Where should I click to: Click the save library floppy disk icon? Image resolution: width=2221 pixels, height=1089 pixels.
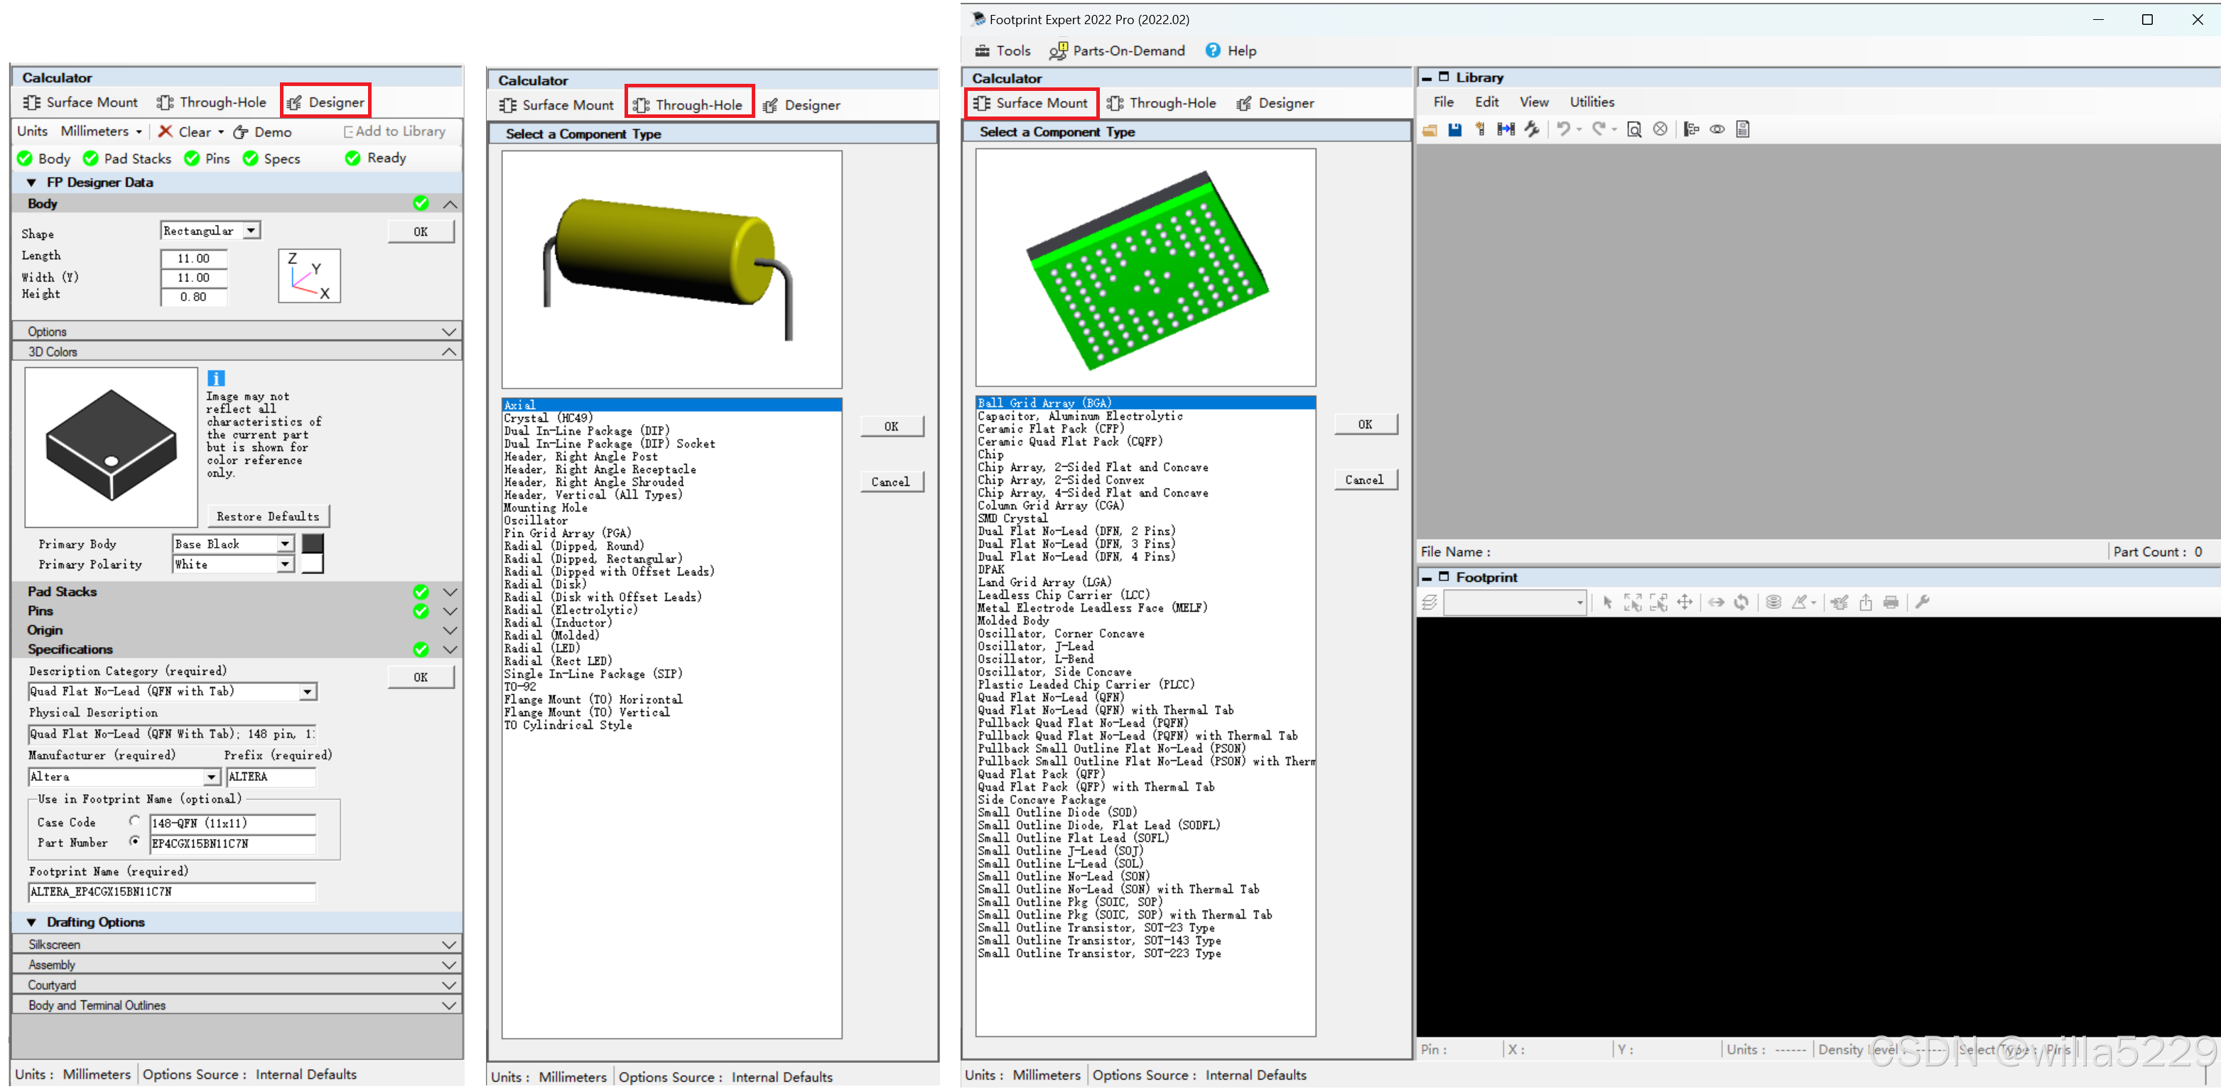tap(1454, 129)
